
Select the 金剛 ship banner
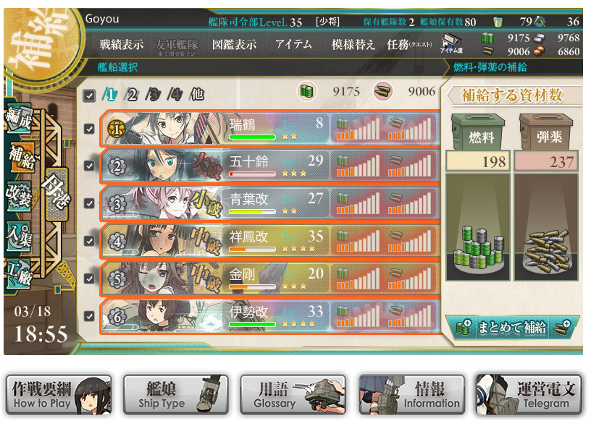[270, 278]
